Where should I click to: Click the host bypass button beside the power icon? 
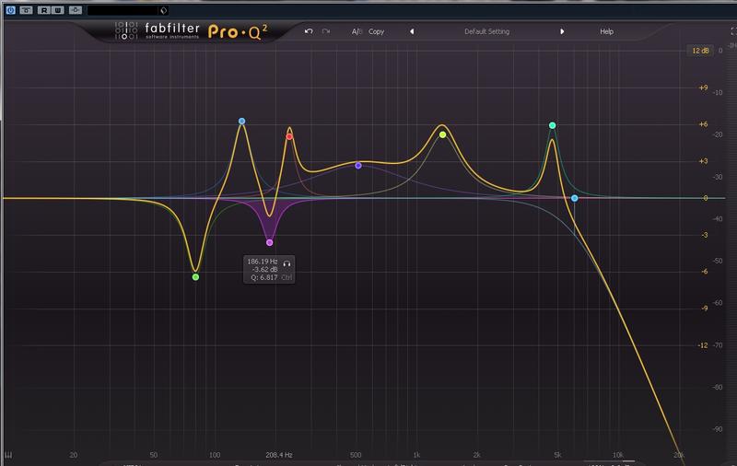pyautogui.click(x=27, y=10)
